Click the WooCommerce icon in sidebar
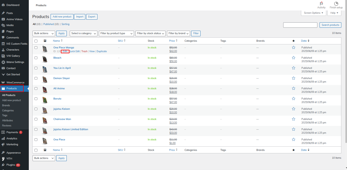347x170 pixels. [3, 83]
